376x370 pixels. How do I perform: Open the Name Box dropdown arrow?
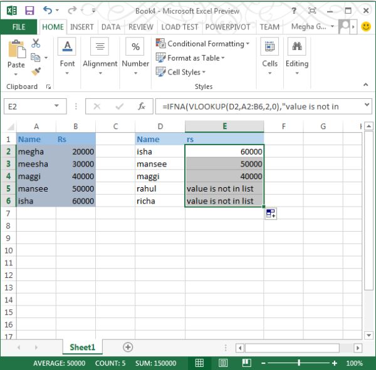(56, 106)
